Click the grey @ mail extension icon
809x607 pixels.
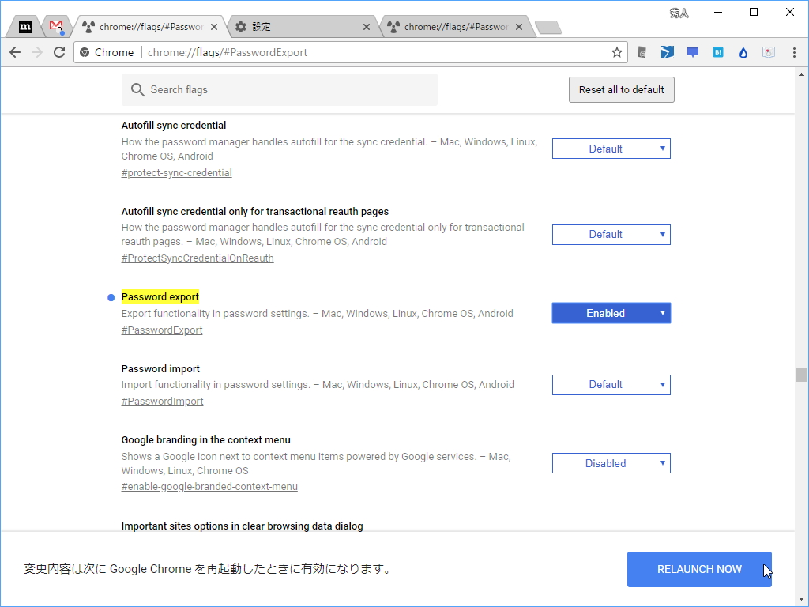coord(642,52)
